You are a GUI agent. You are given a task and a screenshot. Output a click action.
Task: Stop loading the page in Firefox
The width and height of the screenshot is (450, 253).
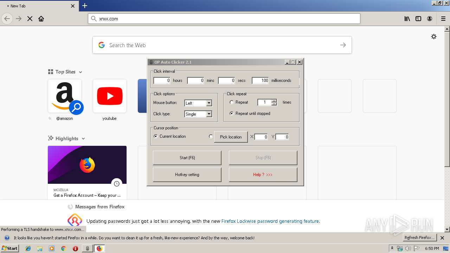tap(30, 19)
